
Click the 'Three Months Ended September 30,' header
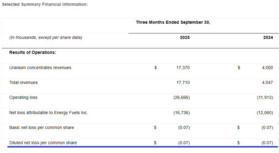(x=173, y=22)
